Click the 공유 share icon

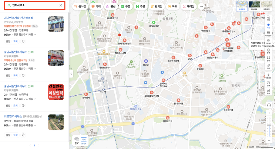(x=268, y=92)
